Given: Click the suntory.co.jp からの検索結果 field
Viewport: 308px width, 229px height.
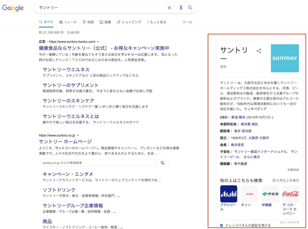Looking at the screenshot, I should (x=98, y=163).
